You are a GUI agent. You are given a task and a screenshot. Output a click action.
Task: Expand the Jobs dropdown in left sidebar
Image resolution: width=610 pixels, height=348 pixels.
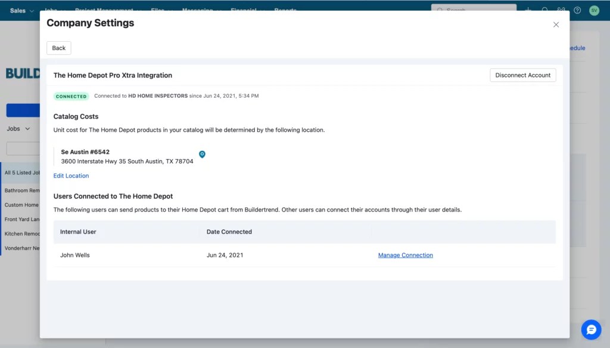18,129
